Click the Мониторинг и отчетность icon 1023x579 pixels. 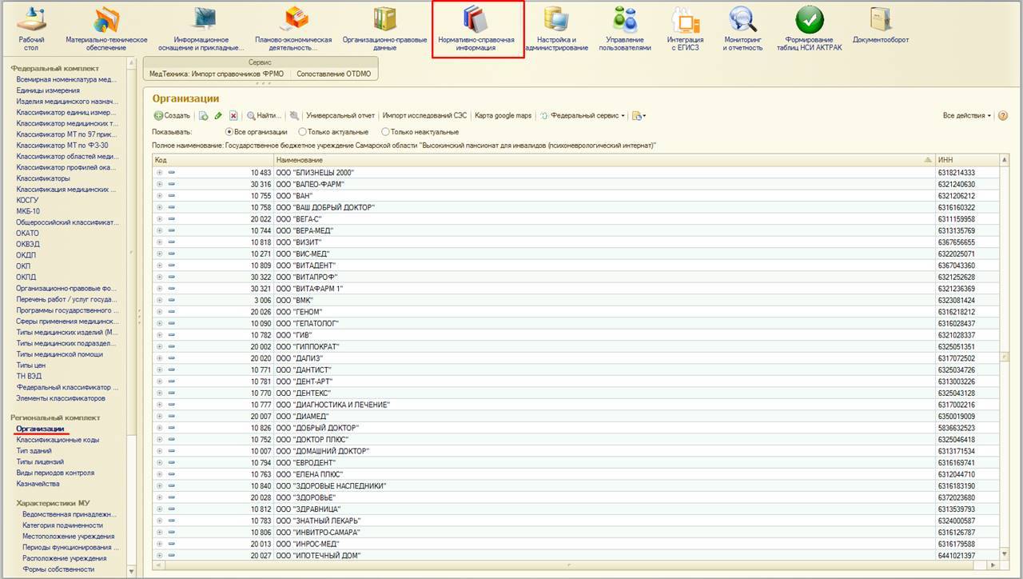(742, 28)
